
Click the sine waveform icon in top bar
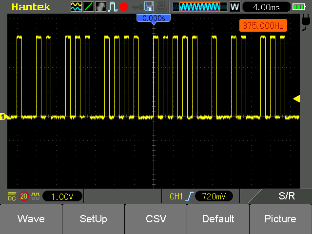click(x=76, y=6)
